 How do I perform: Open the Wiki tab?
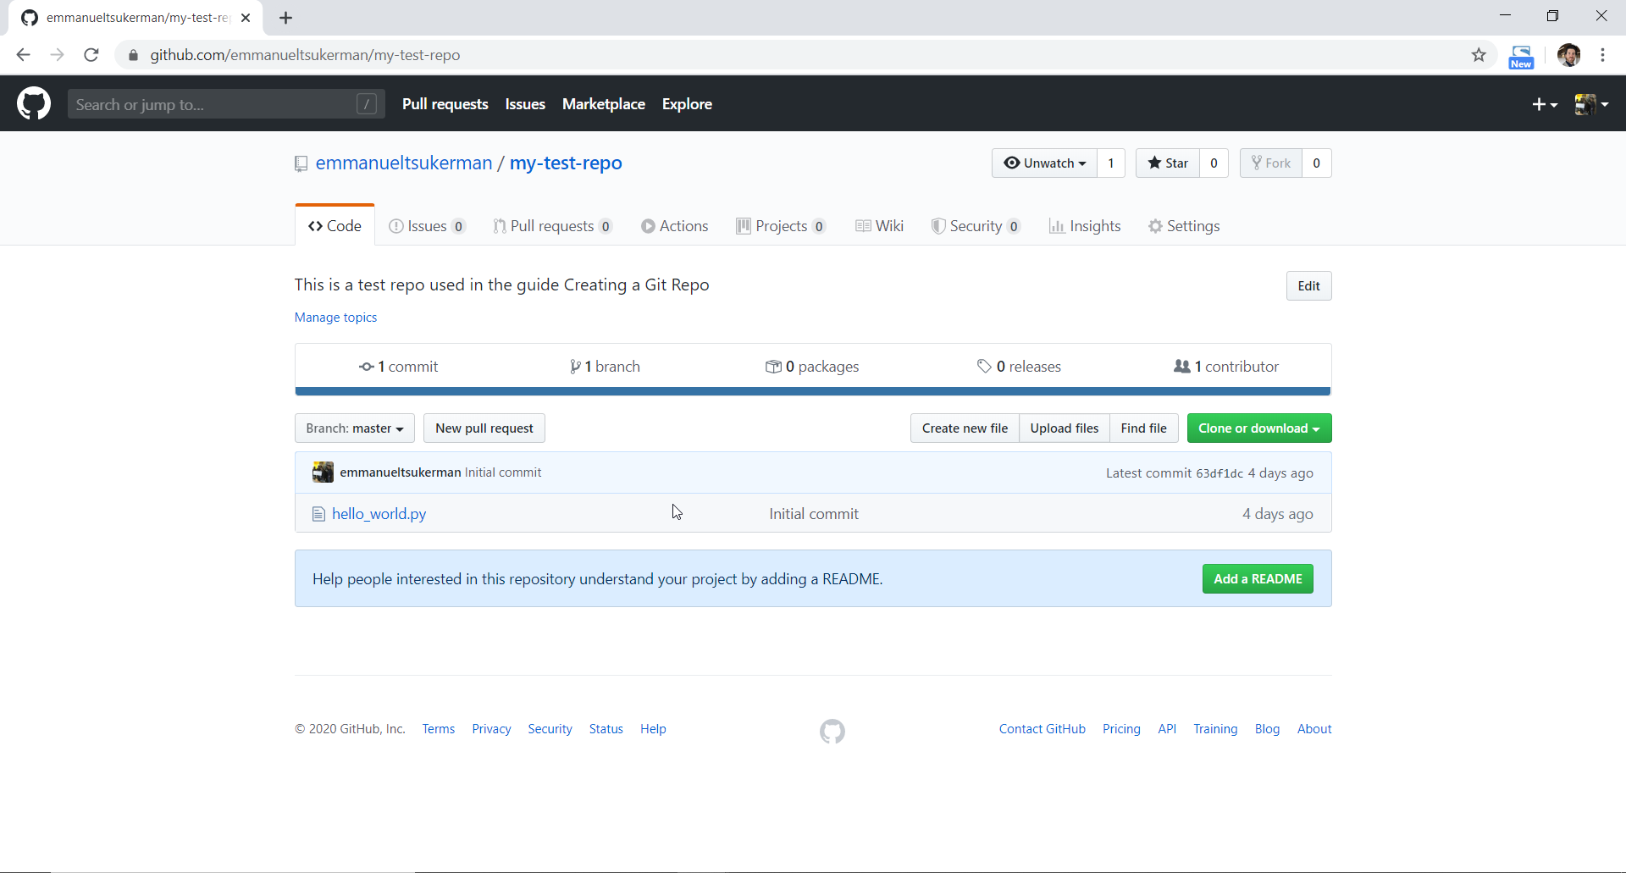point(880,226)
